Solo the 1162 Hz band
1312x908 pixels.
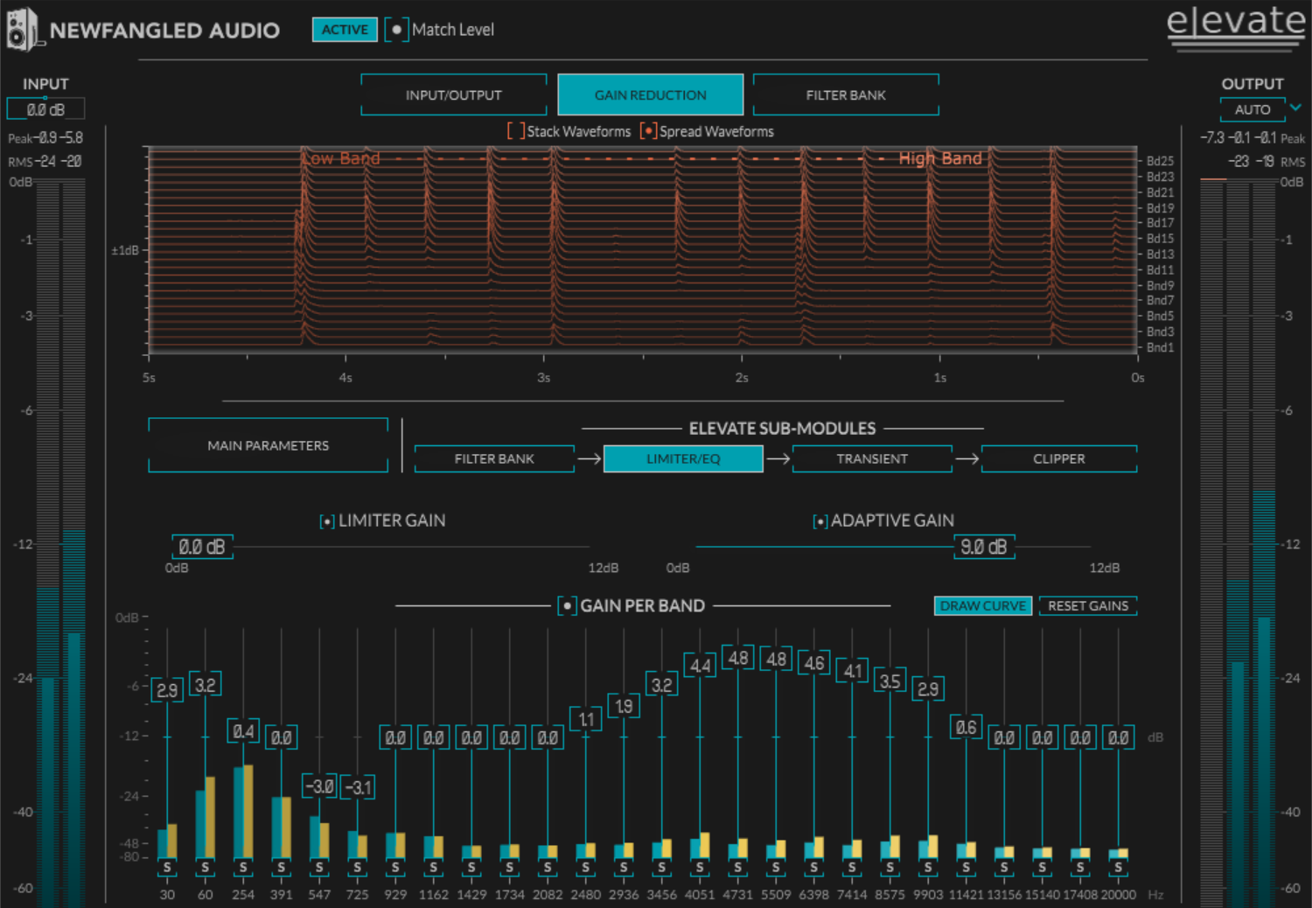point(433,868)
